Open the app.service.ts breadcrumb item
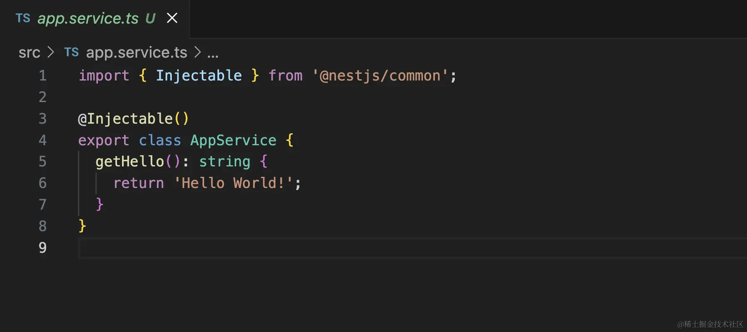Screen dimensions: 747x332 coord(137,53)
